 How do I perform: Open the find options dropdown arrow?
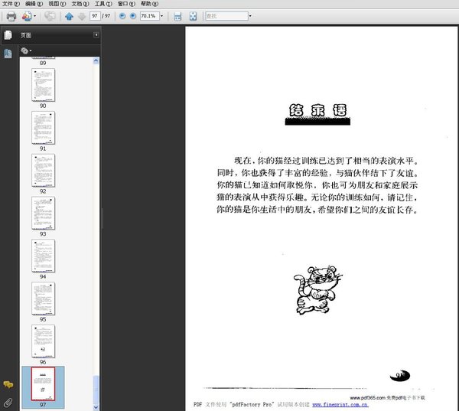click(250, 16)
